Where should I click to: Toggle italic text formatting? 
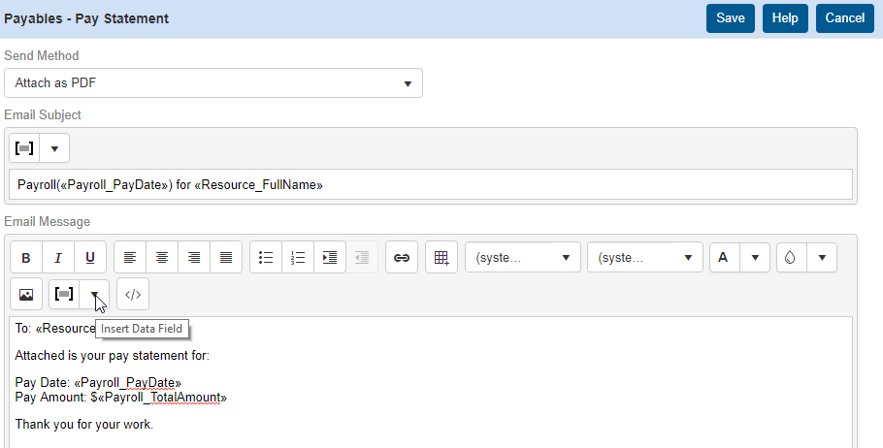tap(58, 258)
